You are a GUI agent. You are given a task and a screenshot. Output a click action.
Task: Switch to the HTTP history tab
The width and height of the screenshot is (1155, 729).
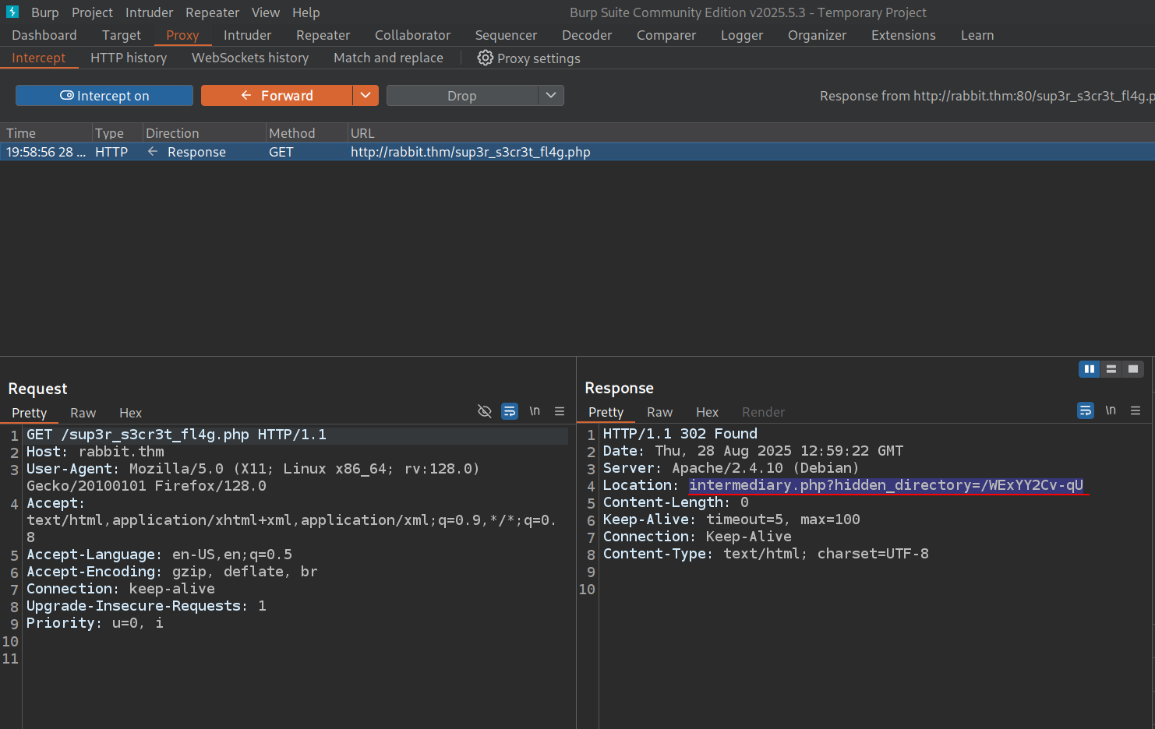point(129,58)
